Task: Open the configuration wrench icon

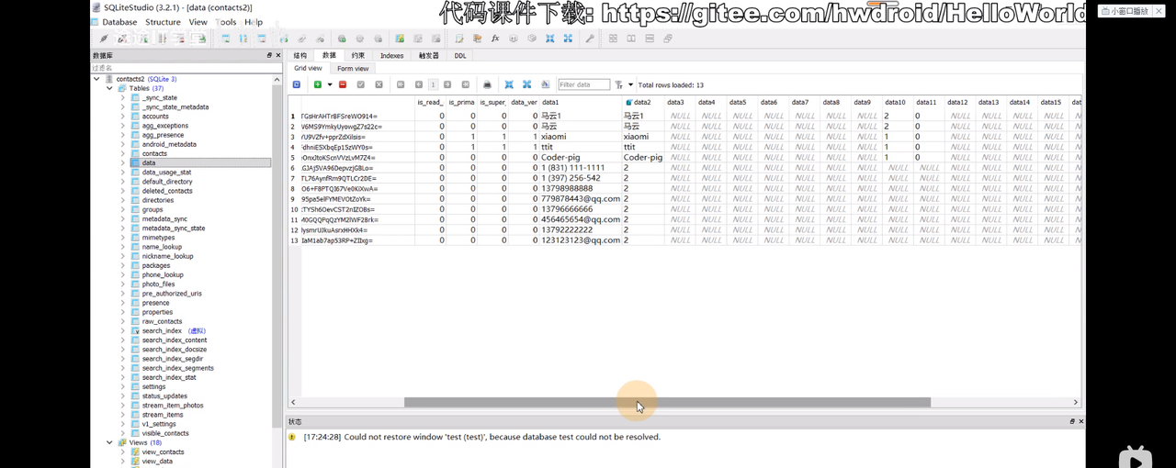Action: tap(589, 39)
